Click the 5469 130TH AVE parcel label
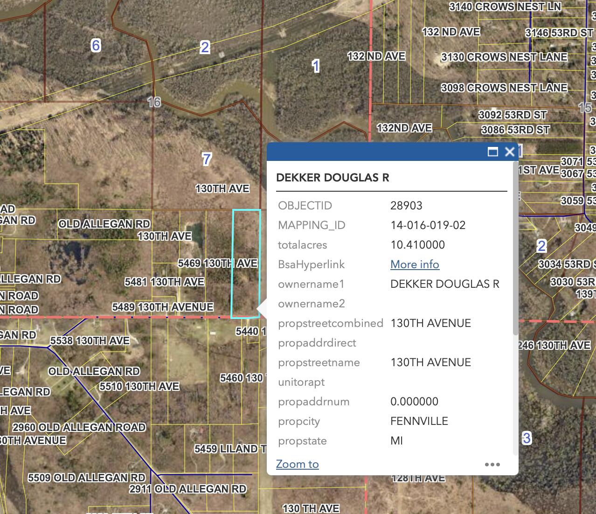The width and height of the screenshot is (596, 514). (217, 263)
